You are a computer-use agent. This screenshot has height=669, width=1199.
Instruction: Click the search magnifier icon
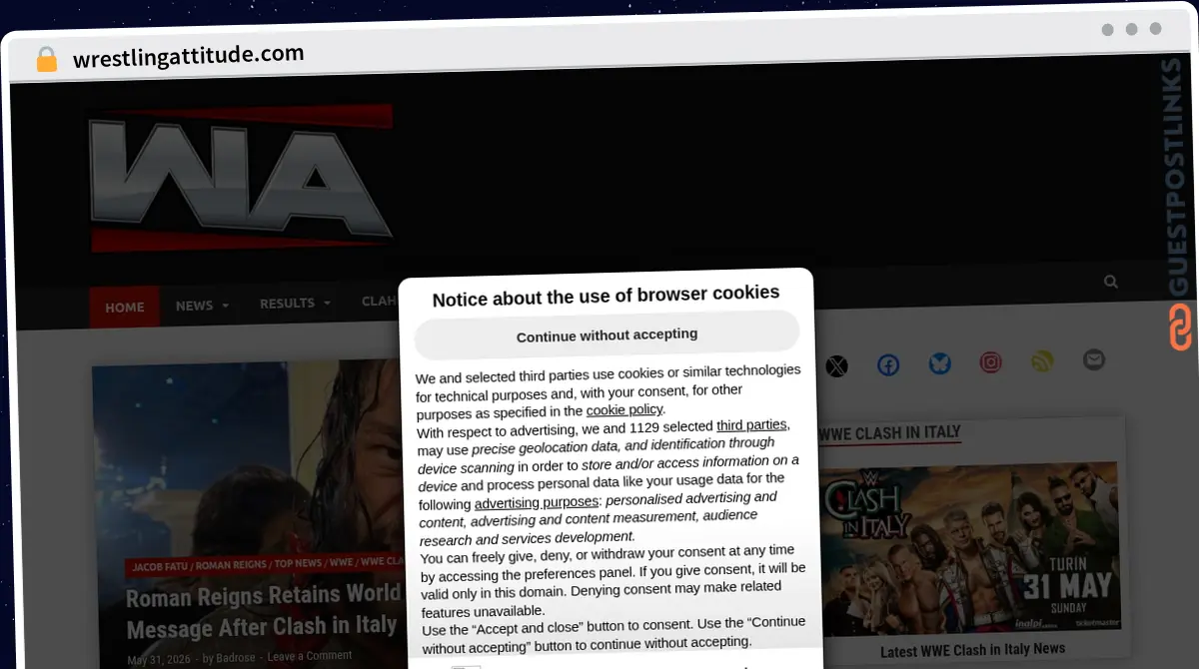click(x=1111, y=282)
